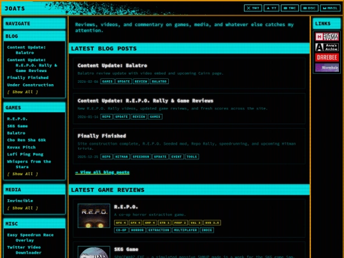The height and width of the screenshot is (258, 344).
Task: Select the HITMAN tag on Finally Finished
Action: [x=122, y=157]
